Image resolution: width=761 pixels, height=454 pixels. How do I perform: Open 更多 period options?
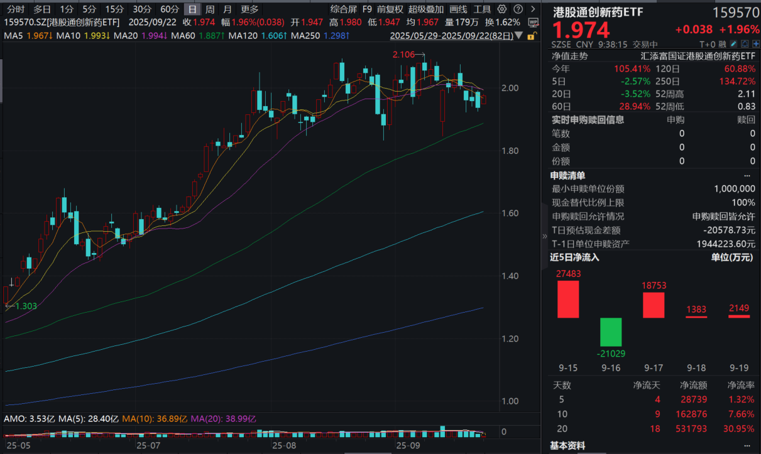[x=249, y=9]
